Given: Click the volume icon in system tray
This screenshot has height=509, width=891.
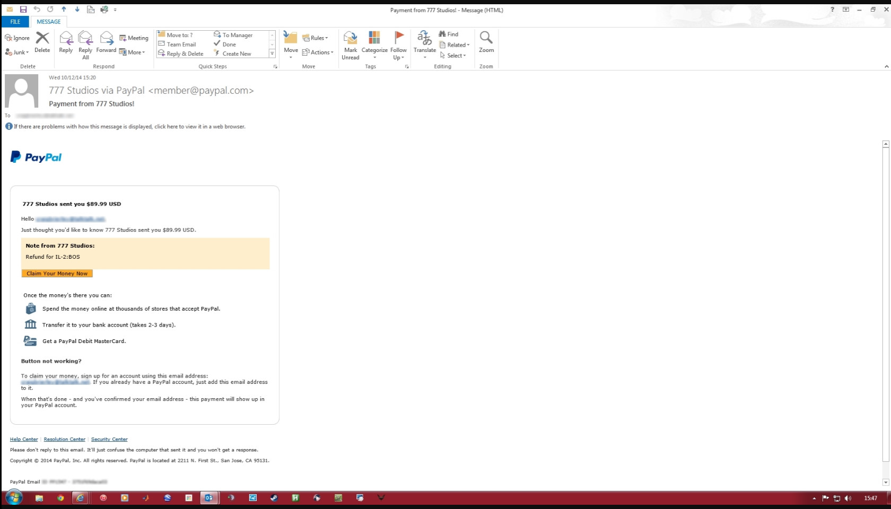Looking at the screenshot, I should click(x=848, y=498).
